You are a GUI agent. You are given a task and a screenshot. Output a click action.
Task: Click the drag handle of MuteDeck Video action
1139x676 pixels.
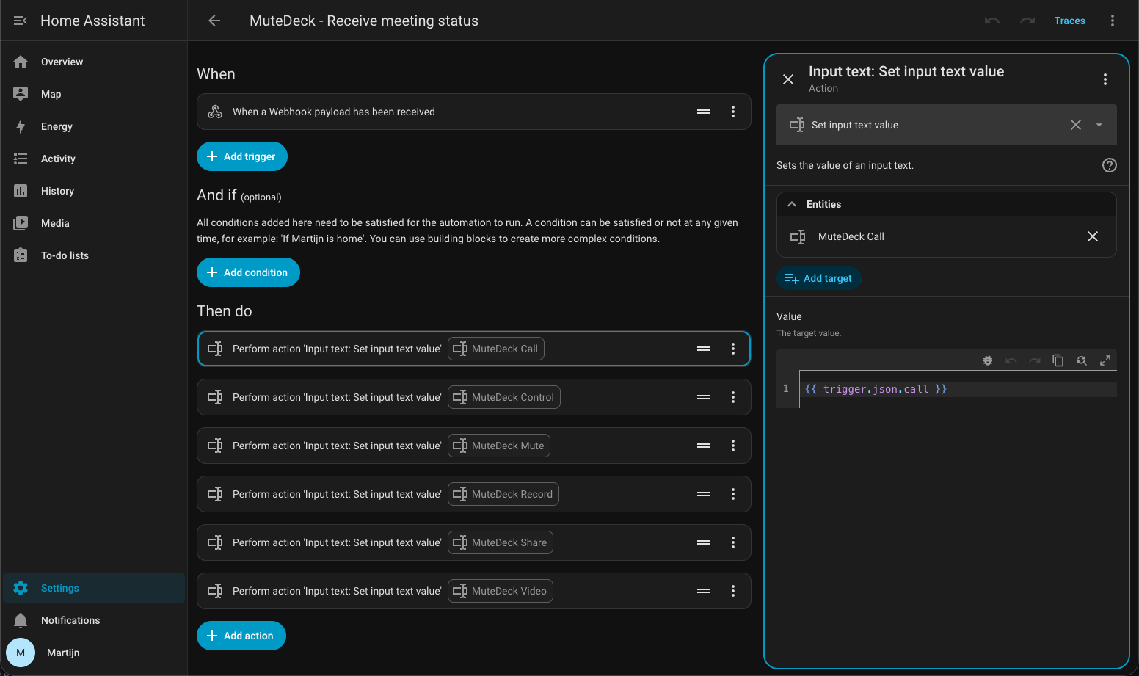[704, 591]
